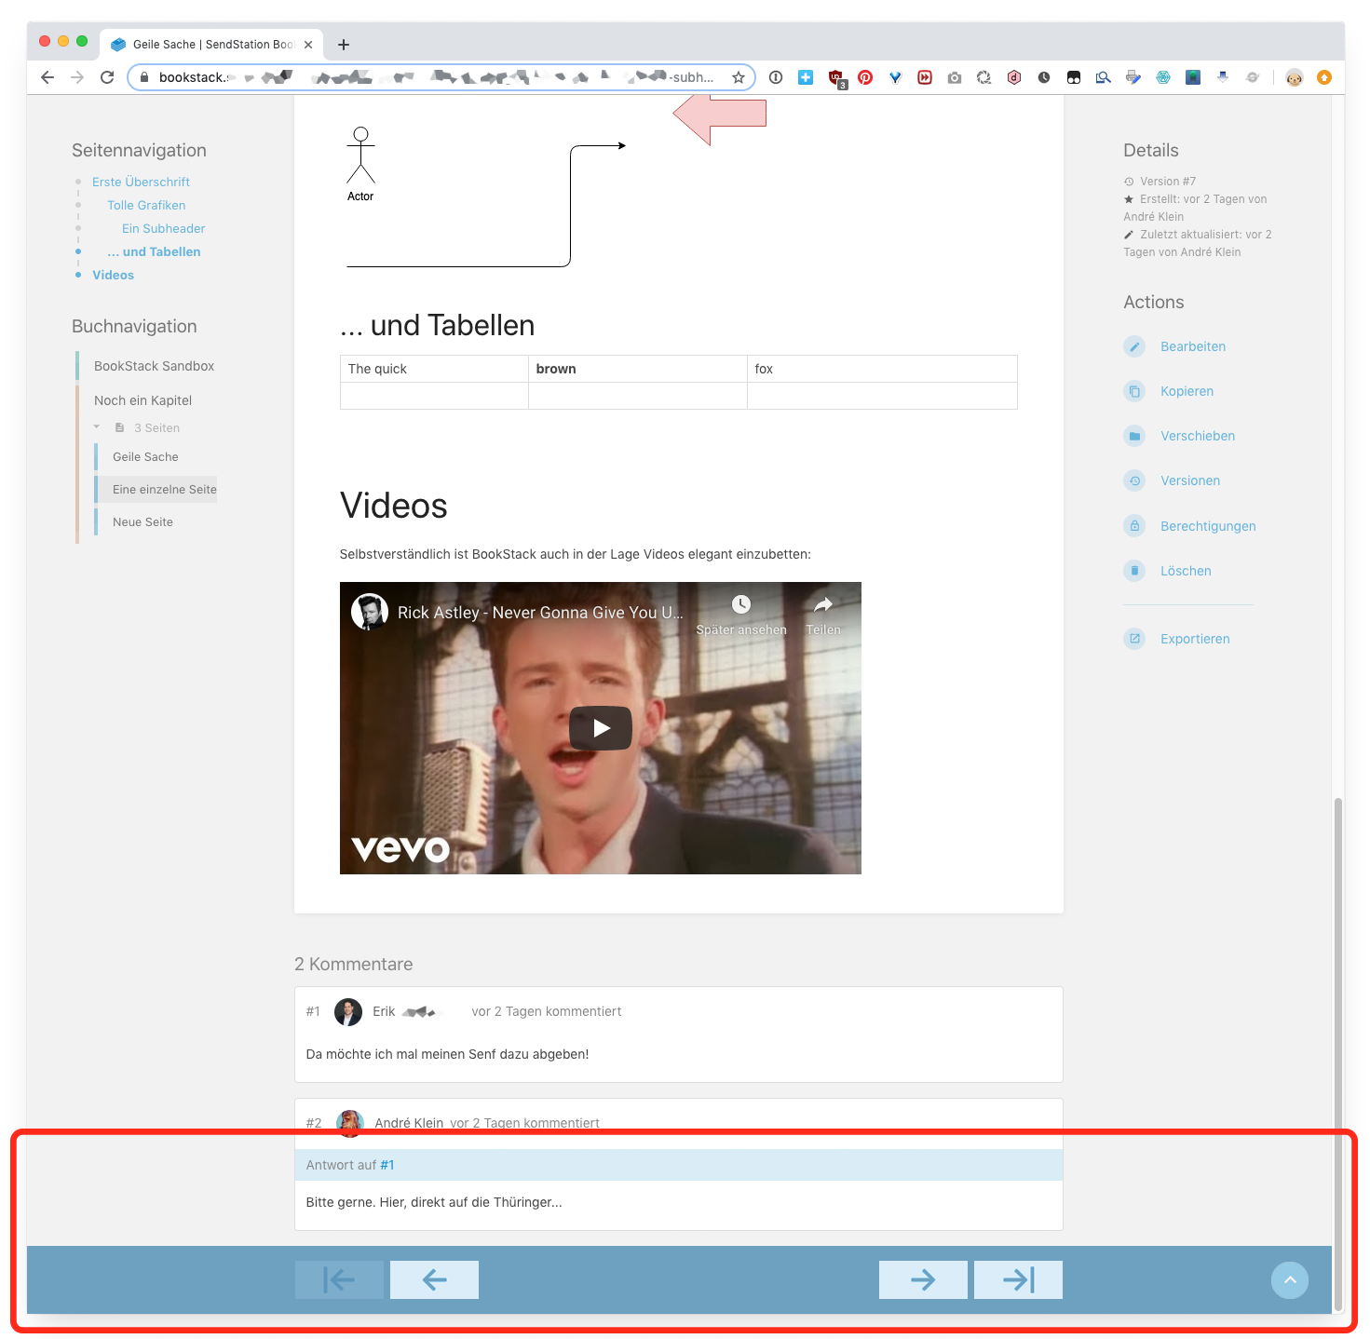Select the Kopieren copy icon
1370x1339 pixels.
point(1134,391)
